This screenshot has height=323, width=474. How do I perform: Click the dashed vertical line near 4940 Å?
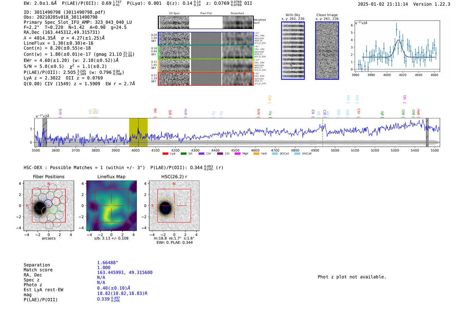[x=323, y=136]
